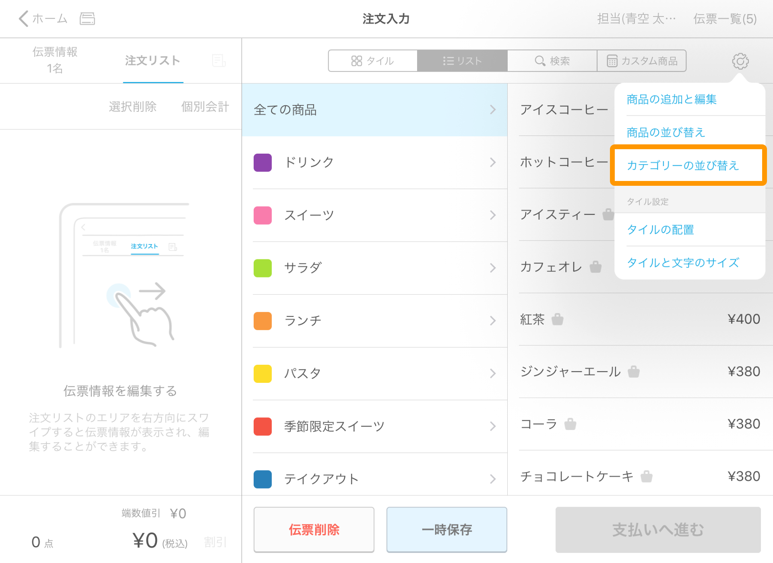773x563 pixels.
Task: Change the 担当 staff member
Action: [636, 18]
